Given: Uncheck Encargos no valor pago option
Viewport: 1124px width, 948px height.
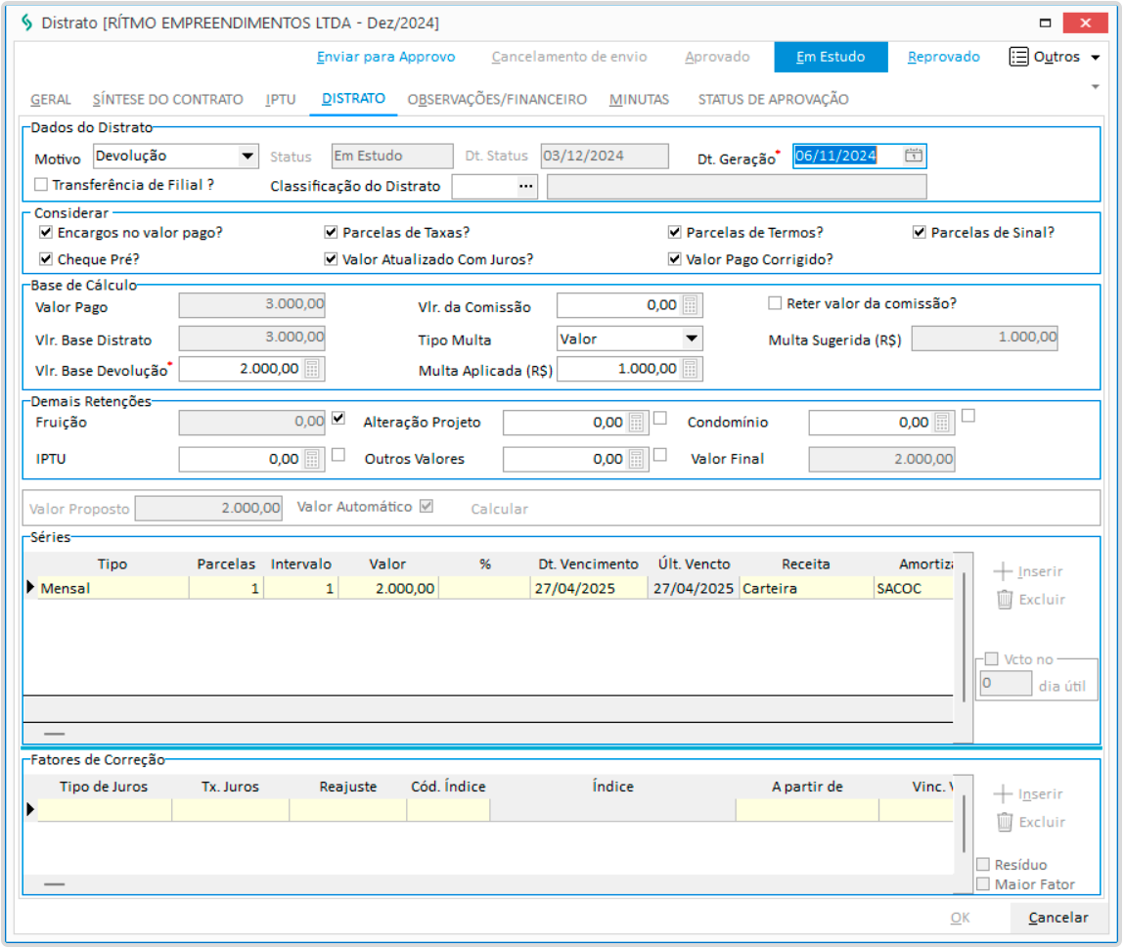Looking at the screenshot, I should pos(45,233).
